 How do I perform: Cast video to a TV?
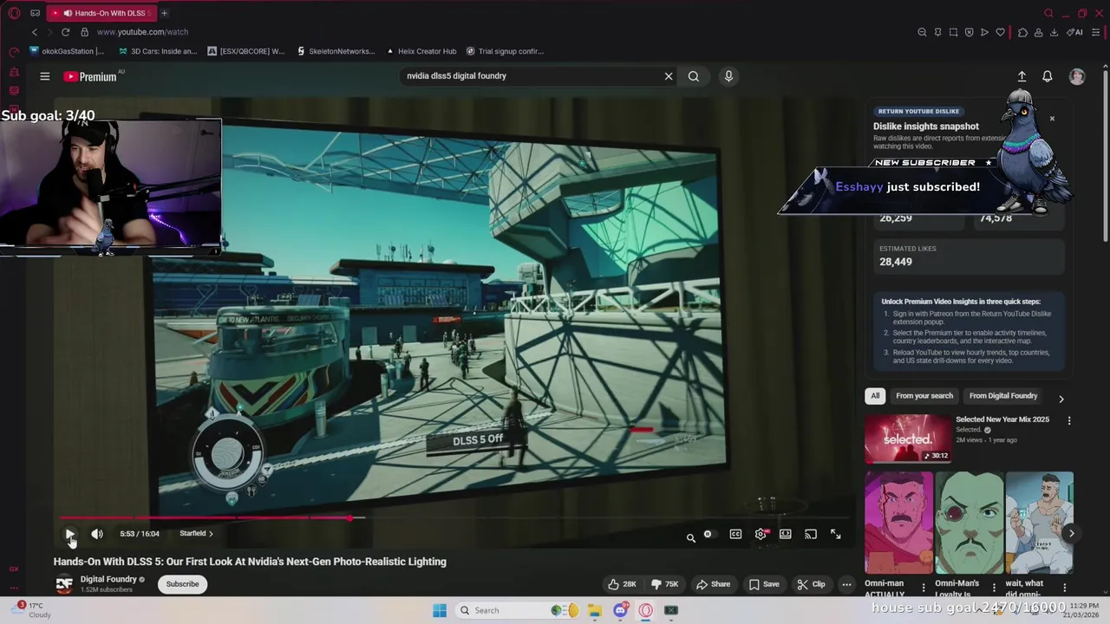pos(811,534)
